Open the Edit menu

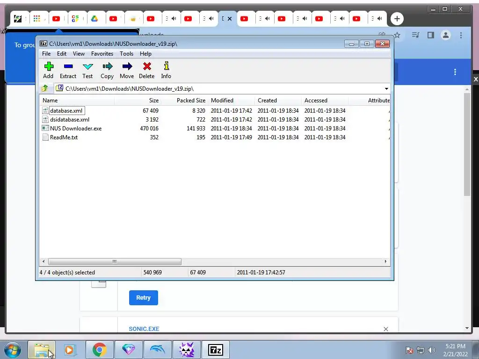(62, 54)
